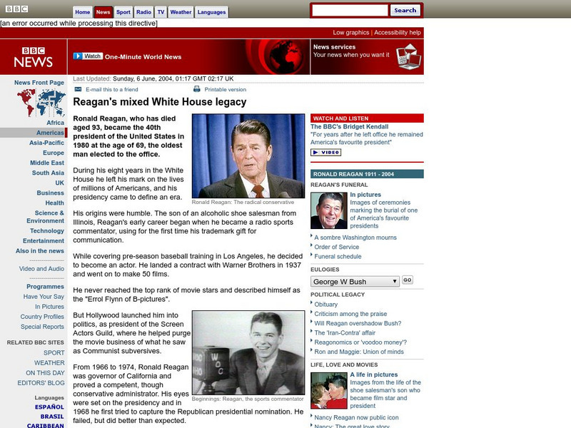Select South Asia in the sidebar
The width and height of the screenshot is (571, 428).
coord(48,173)
